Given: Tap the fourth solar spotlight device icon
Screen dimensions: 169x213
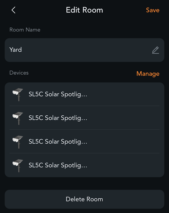Looking at the screenshot, I should (18, 166).
